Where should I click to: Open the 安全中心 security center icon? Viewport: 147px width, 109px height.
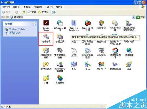(x=101, y=25)
